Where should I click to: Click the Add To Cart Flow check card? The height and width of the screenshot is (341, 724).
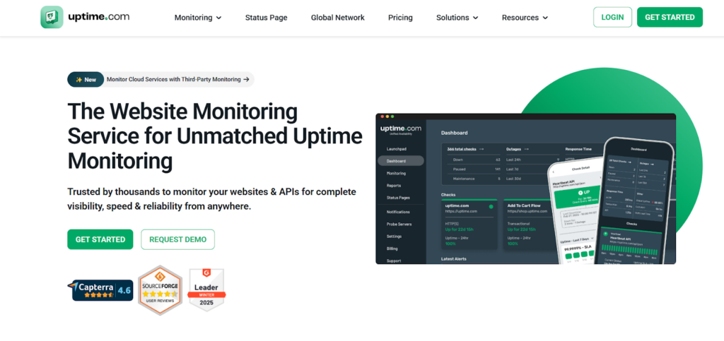tap(527, 225)
